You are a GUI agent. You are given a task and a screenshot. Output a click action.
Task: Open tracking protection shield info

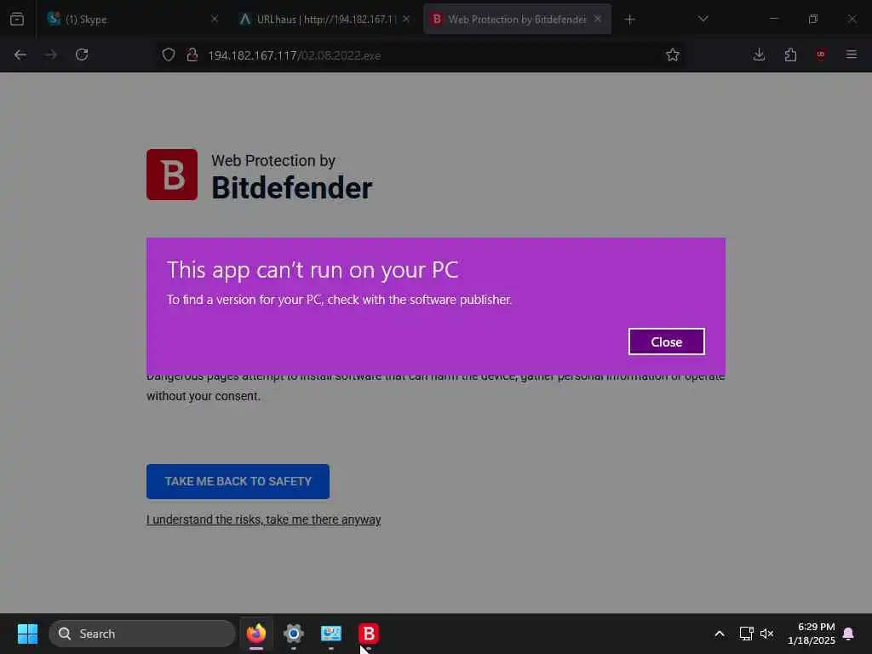point(169,54)
